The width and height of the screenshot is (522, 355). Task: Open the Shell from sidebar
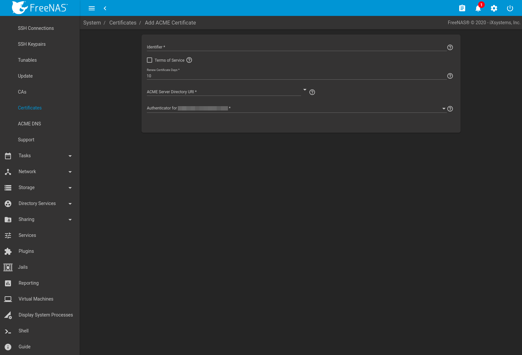click(24, 331)
